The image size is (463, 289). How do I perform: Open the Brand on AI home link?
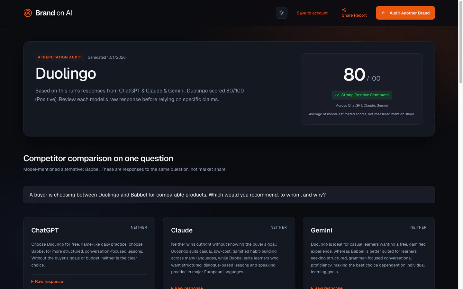48,13
